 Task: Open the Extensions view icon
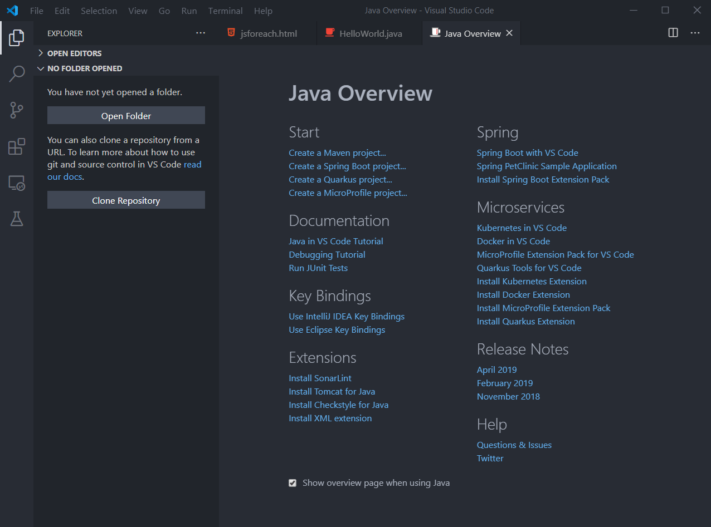click(17, 146)
